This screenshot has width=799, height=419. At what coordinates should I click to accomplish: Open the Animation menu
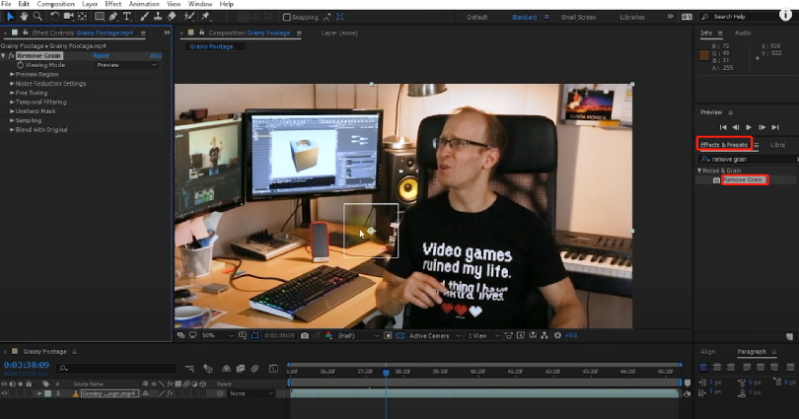click(142, 4)
